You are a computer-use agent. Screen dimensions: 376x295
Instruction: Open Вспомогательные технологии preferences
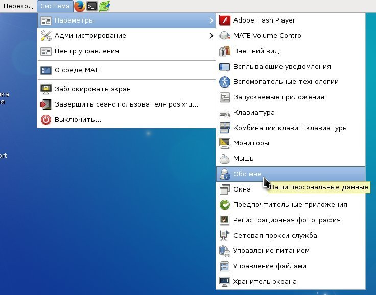[291, 82]
